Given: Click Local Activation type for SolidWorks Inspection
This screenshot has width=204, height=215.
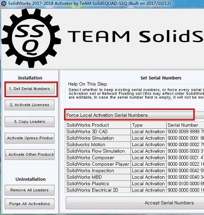Looking at the screenshot, I should pyautogui.click(x=148, y=171).
